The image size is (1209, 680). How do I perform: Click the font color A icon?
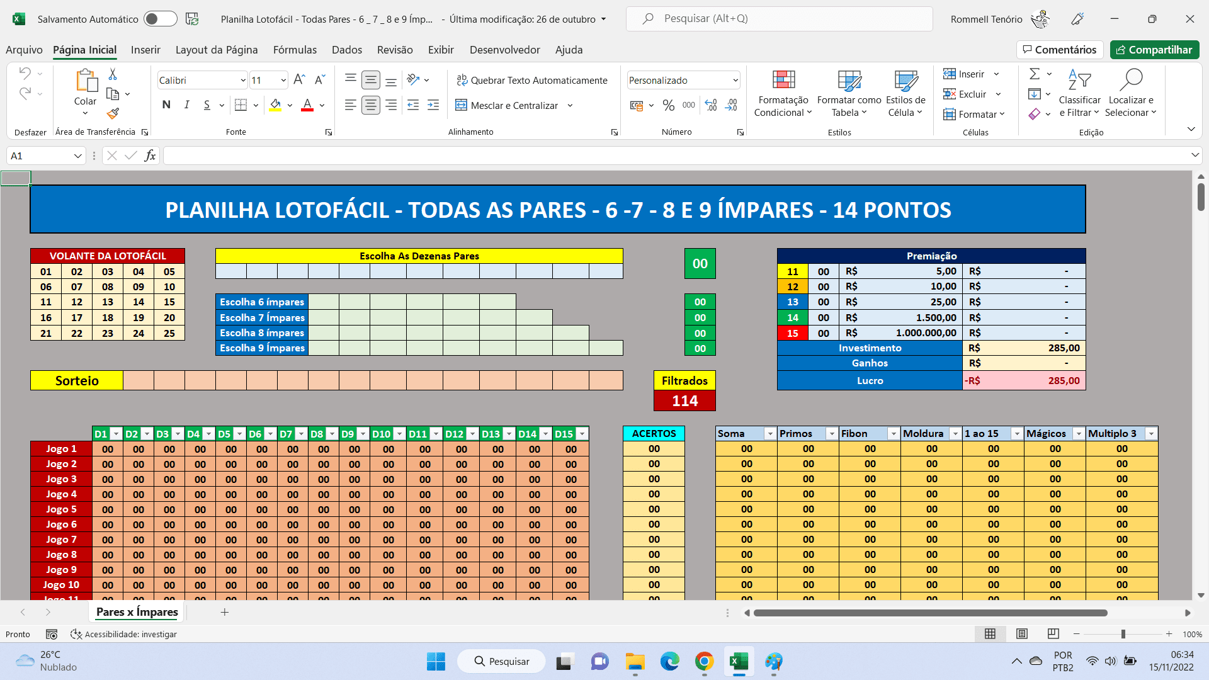point(307,105)
